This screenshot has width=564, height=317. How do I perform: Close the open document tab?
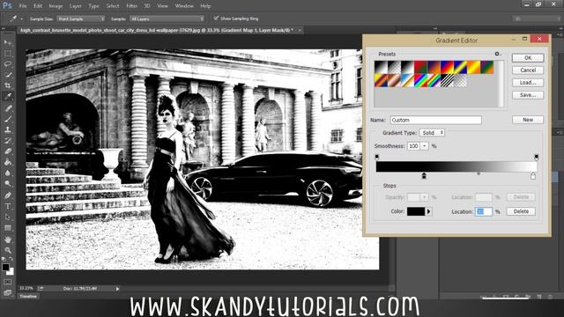300,31
